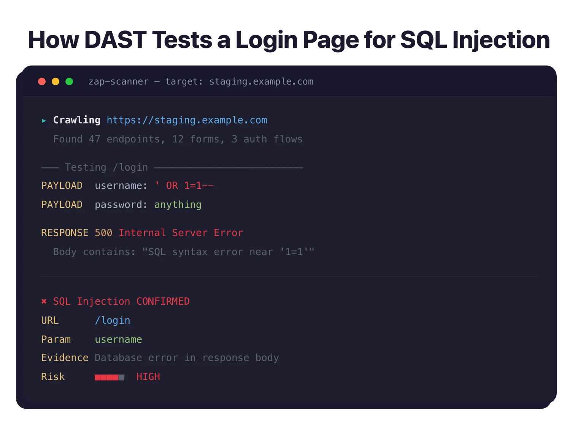Select the Evidence database error text
This screenshot has height=425, width=578.
tap(187, 358)
